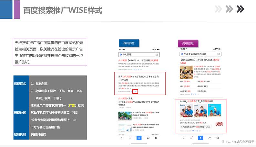Click the dark triple chevron arrow at top right
Screen dimensions: 256x147
pos(240,9)
